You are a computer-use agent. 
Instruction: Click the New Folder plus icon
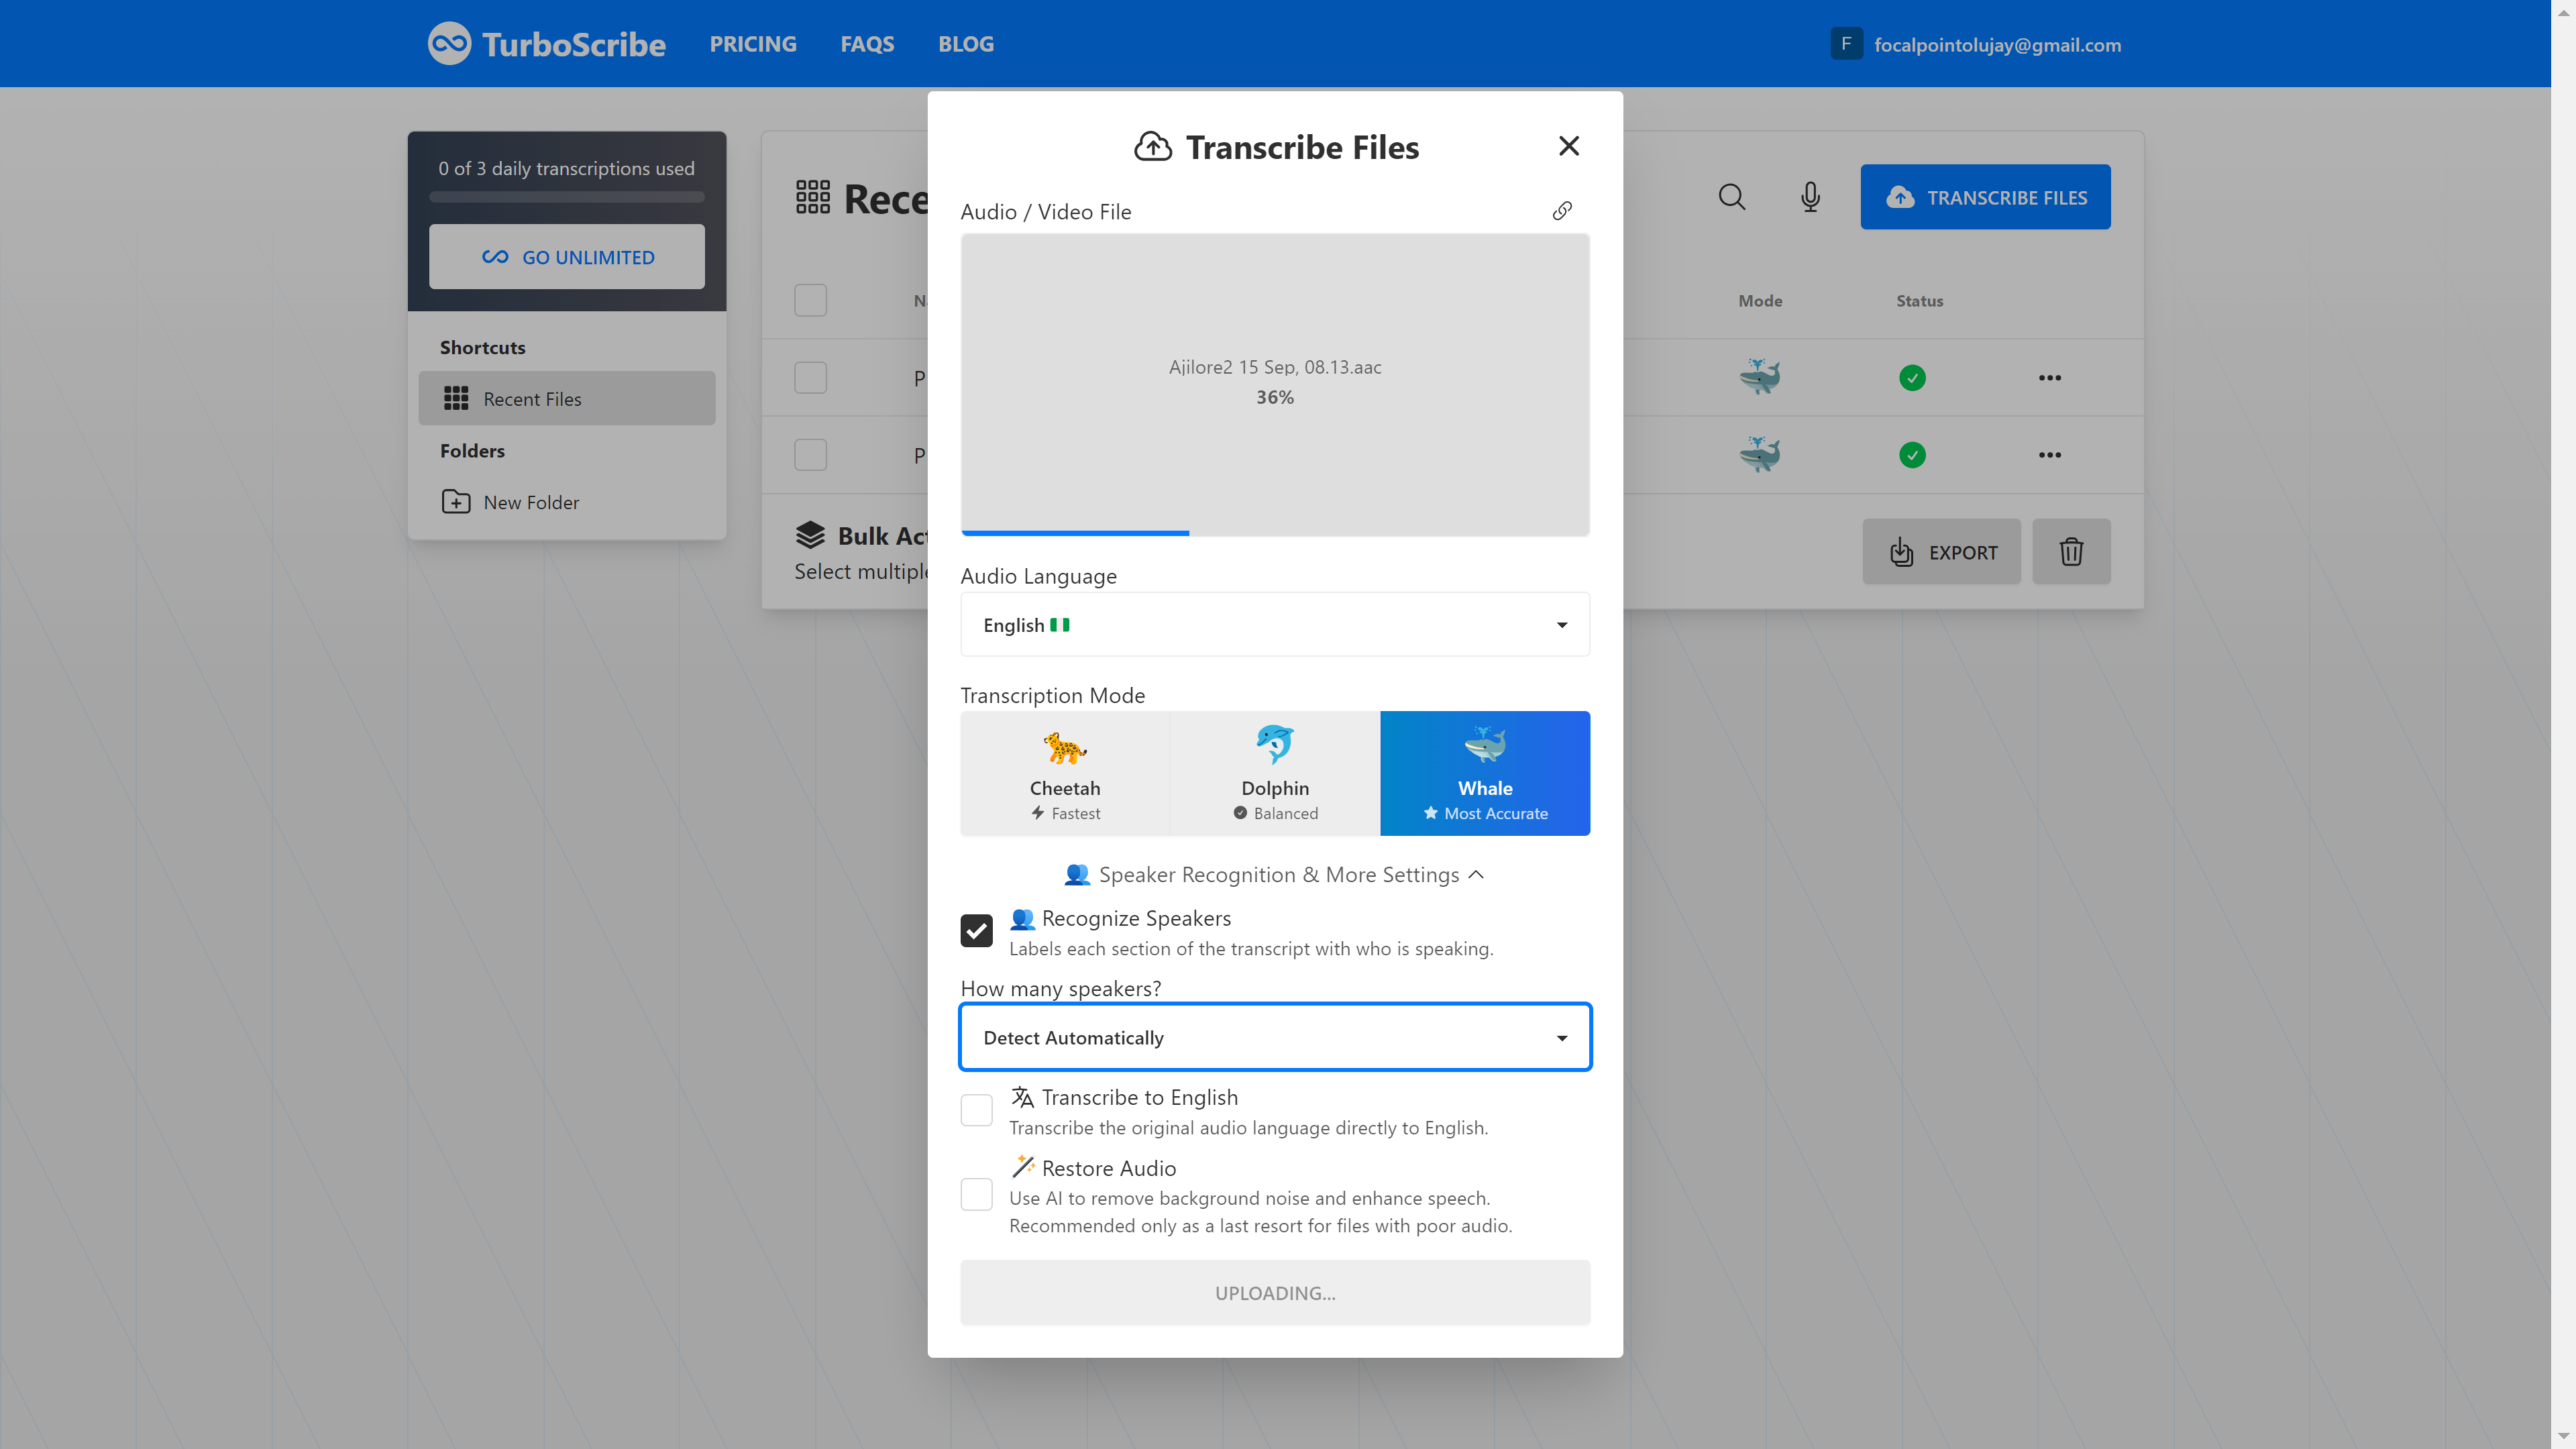[456, 502]
